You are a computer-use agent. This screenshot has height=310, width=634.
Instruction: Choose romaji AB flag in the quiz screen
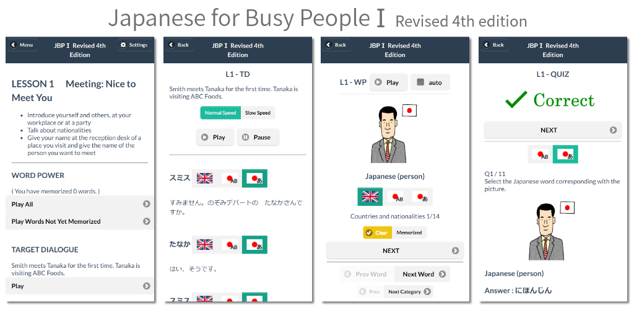tap(540, 154)
